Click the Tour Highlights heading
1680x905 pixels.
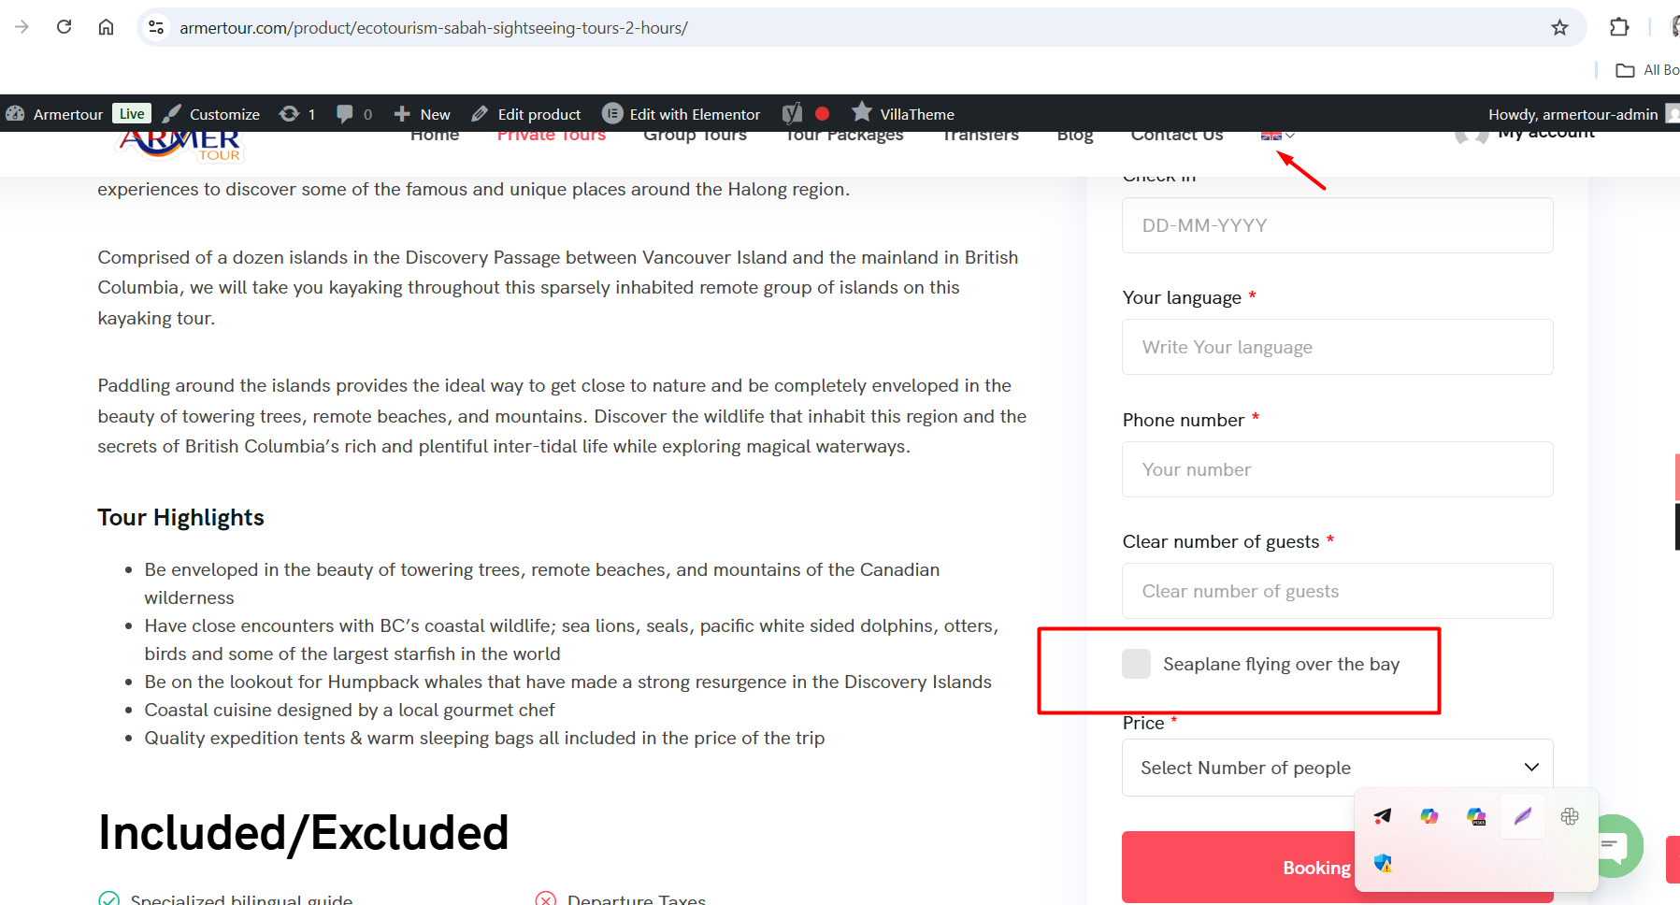(181, 518)
